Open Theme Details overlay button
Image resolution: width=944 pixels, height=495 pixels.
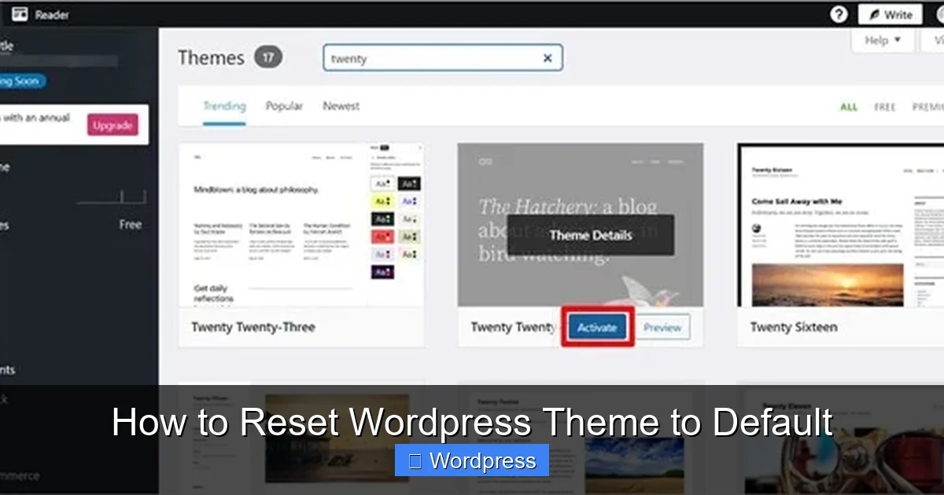pos(591,235)
